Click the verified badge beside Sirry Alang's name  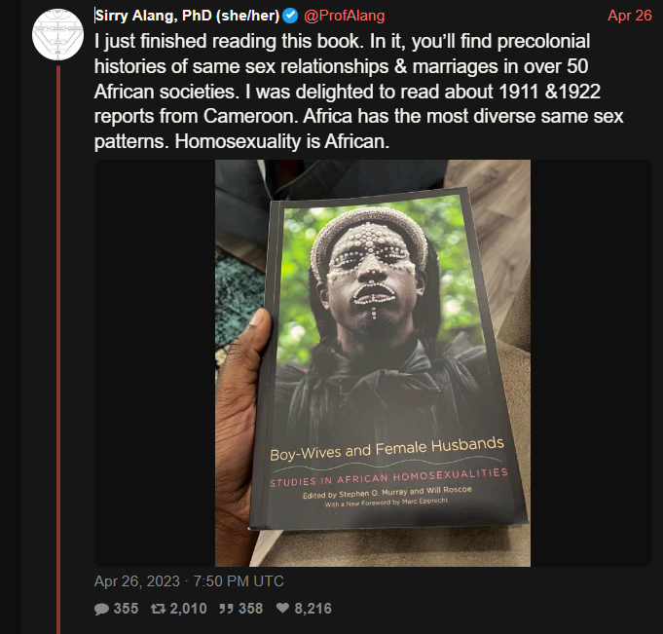coord(290,16)
